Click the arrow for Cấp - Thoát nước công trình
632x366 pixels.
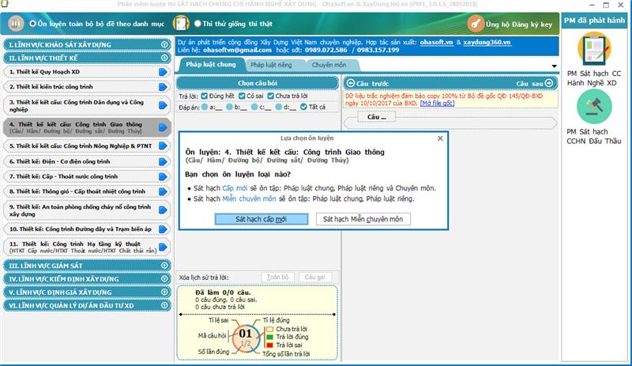[x=163, y=177]
